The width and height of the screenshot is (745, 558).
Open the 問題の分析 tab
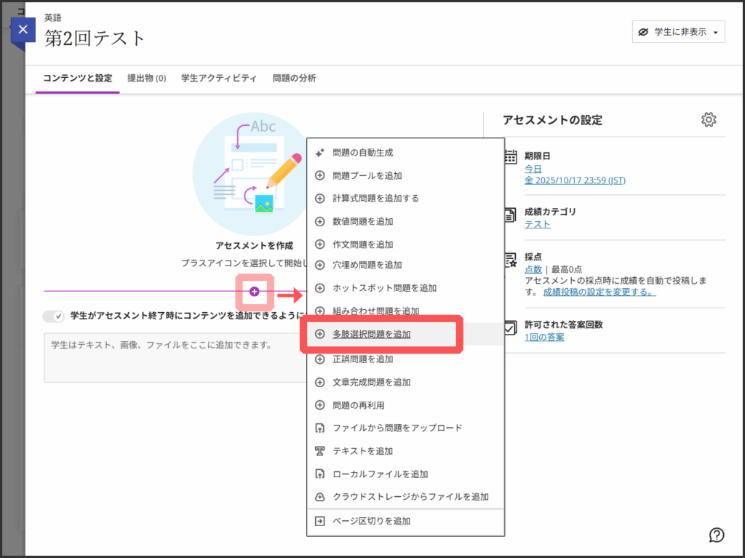coord(294,79)
